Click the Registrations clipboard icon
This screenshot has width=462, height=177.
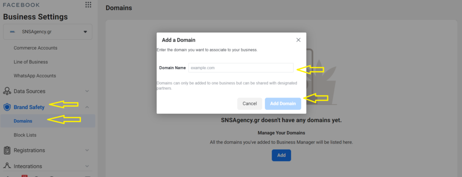pyautogui.click(x=7, y=150)
